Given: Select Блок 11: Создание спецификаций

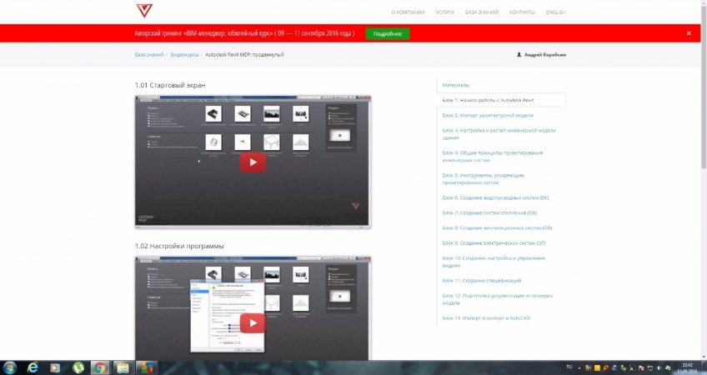Looking at the screenshot, I should tap(483, 280).
